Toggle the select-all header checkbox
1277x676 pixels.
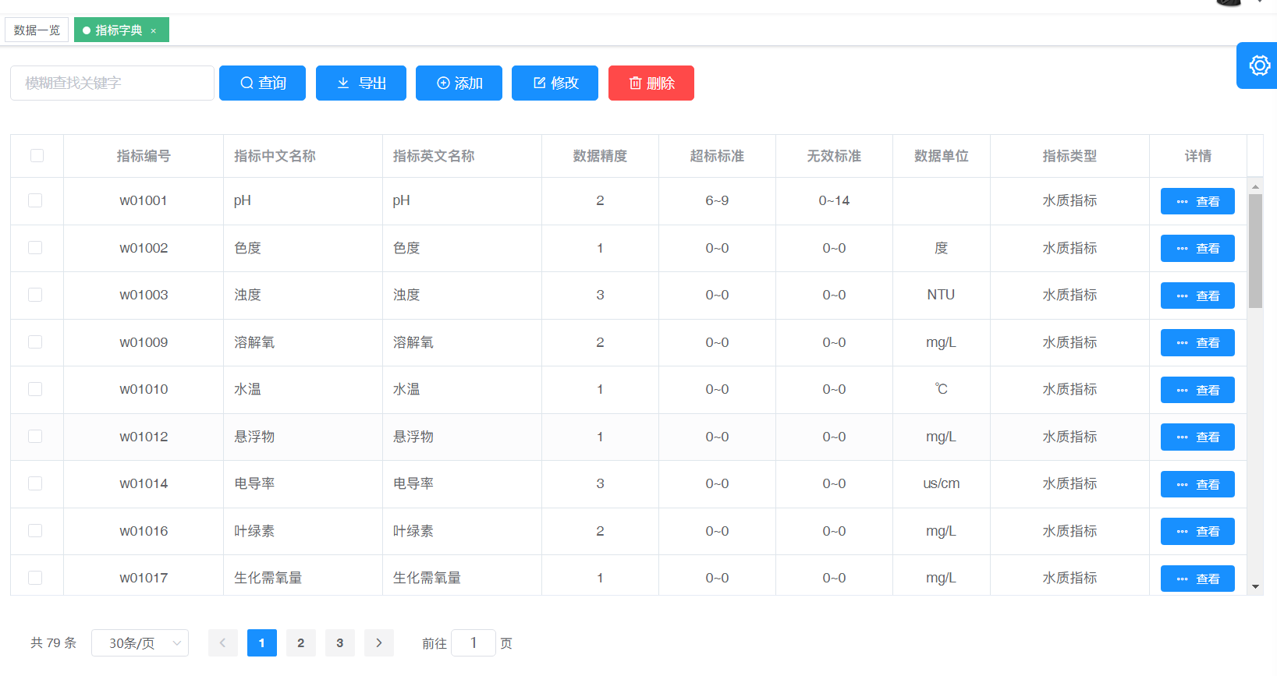(37, 155)
